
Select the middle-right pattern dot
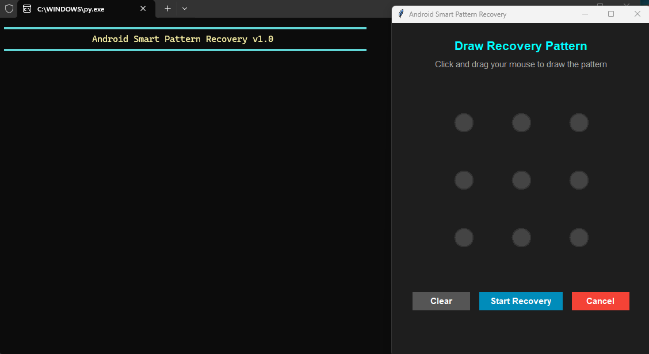(x=579, y=180)
